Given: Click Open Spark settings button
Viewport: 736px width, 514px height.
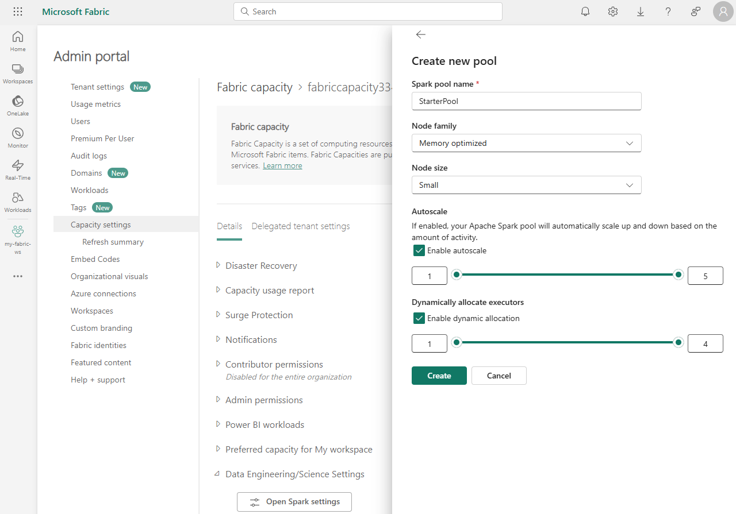Looking at the screenshot, I should [x=294, y=502].
